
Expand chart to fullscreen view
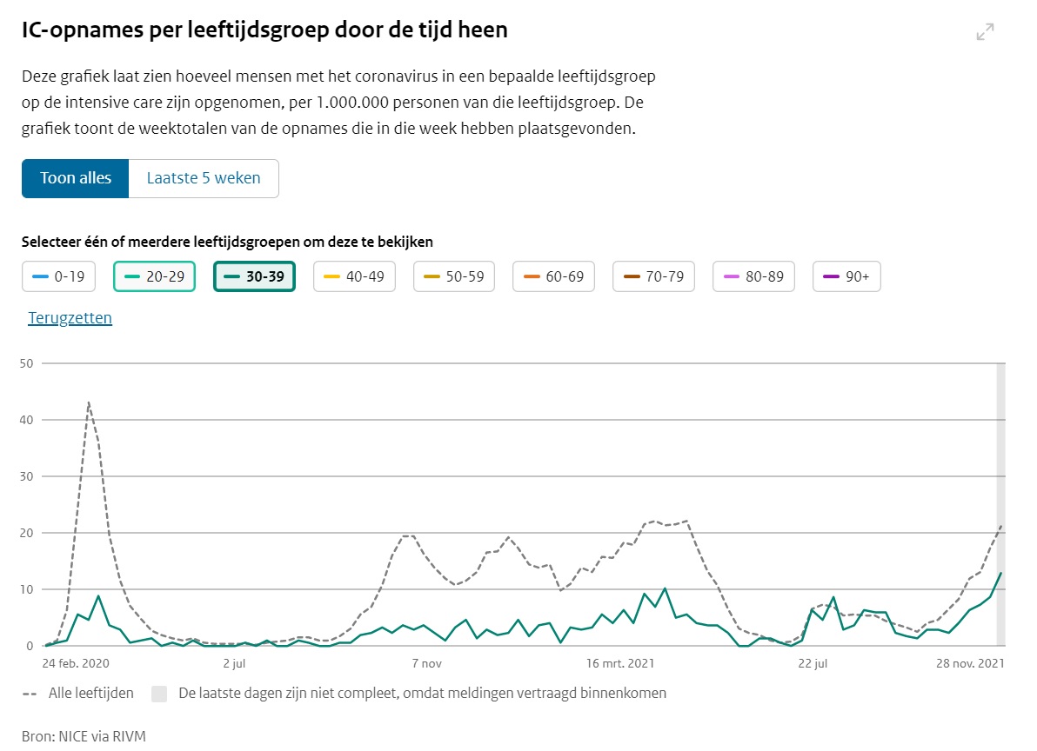(x=985, y=32)
